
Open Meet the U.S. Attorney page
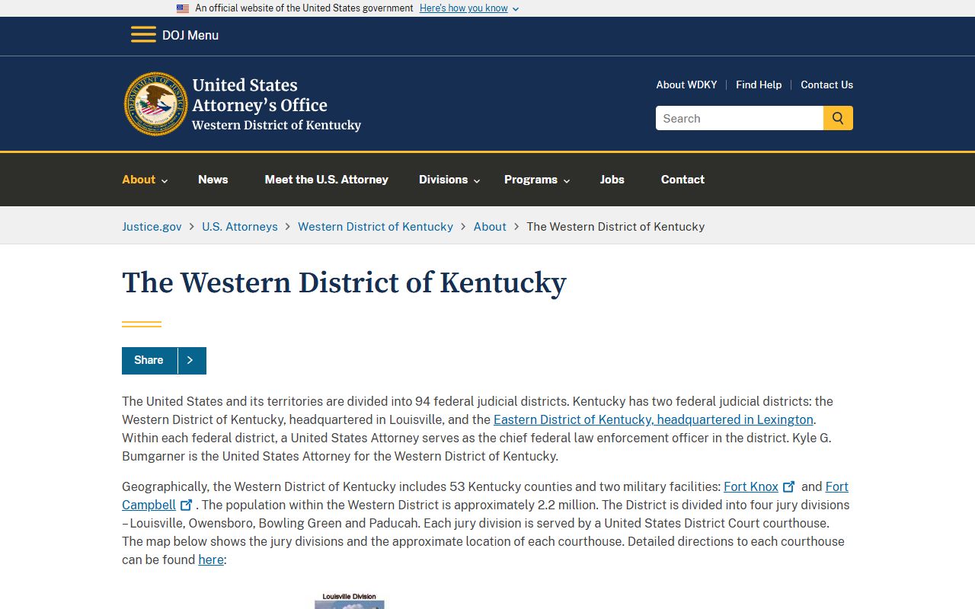[327, 180]
